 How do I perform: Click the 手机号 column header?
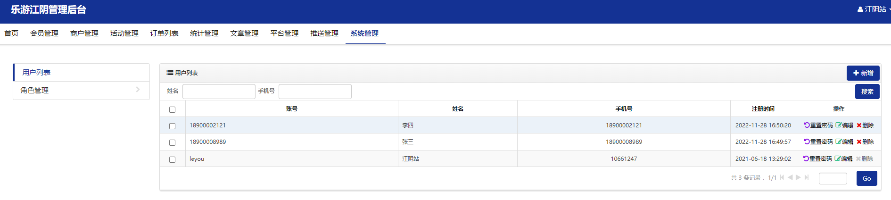click(624, 109)
